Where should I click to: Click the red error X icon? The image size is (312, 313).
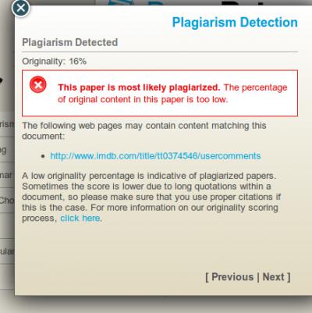click(38, 84)
